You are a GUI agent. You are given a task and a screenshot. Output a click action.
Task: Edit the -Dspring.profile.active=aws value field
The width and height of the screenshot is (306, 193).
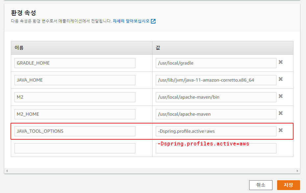coord(216,131)
